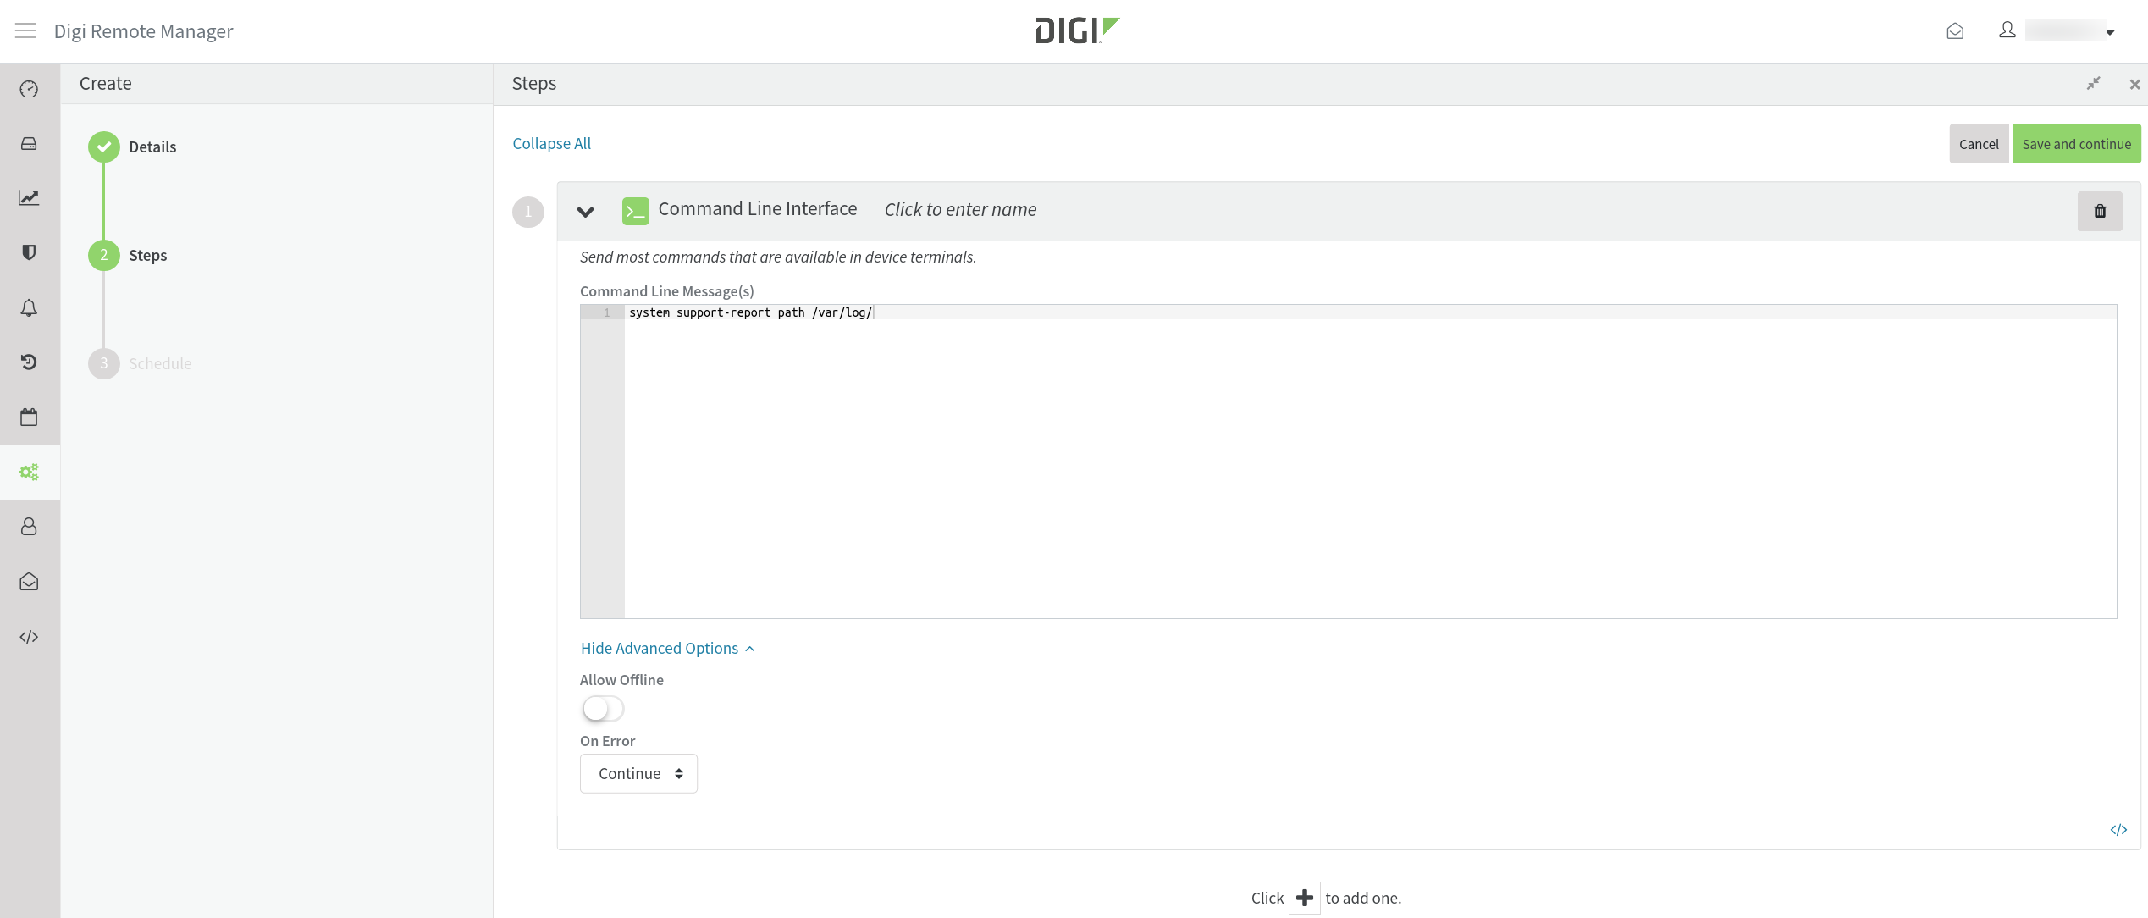
Task: Click the Digi Remote Manager title
Action: (x=143, y=31)
